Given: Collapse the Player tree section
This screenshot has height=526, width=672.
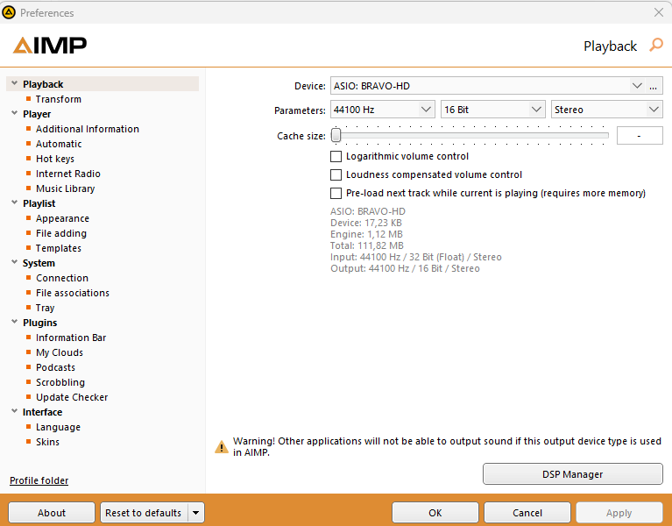Looking at the screenshot, I should 15,114.
